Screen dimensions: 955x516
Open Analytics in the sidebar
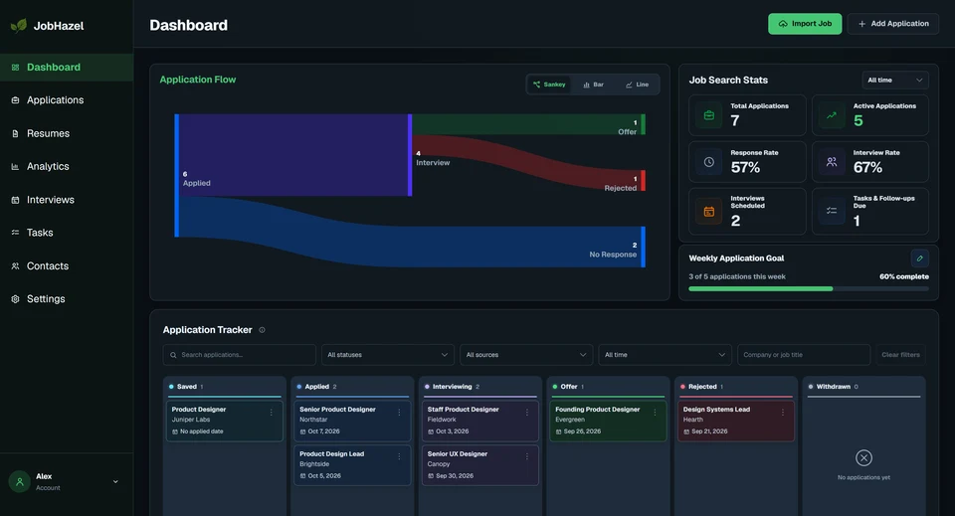(x=67, y=167)
